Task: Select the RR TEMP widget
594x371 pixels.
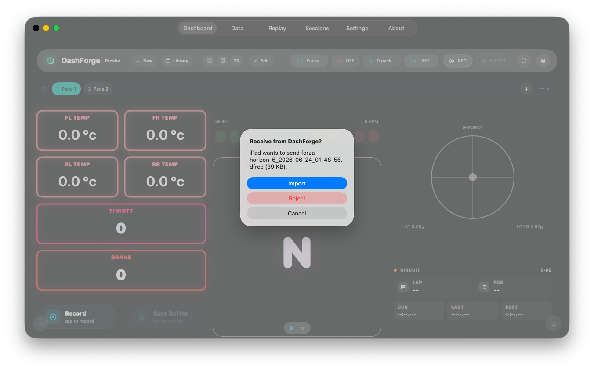Action: click(x=165, y=177)
